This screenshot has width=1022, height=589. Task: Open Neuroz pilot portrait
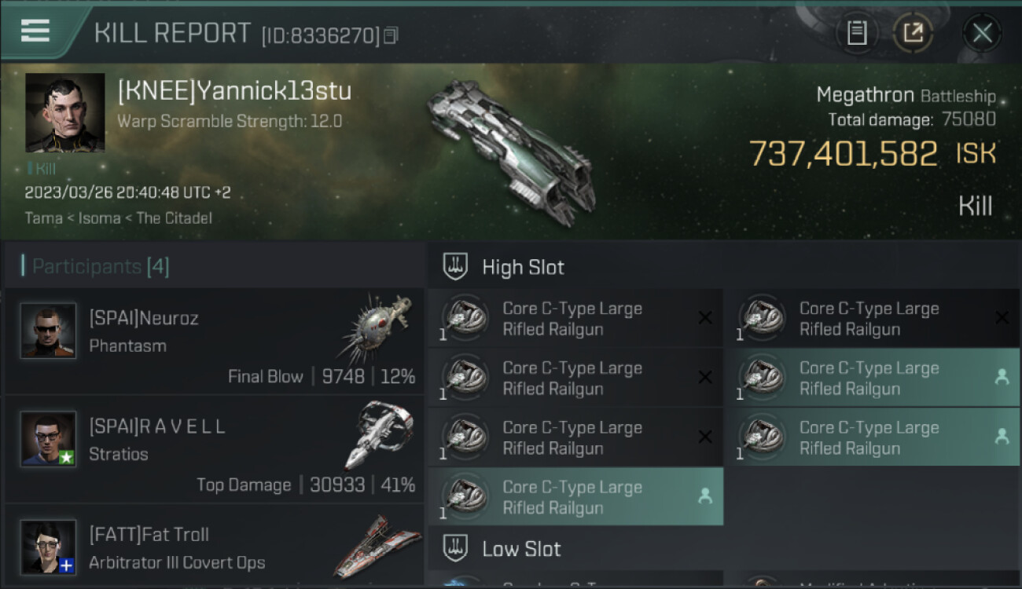tap(49, 331)
